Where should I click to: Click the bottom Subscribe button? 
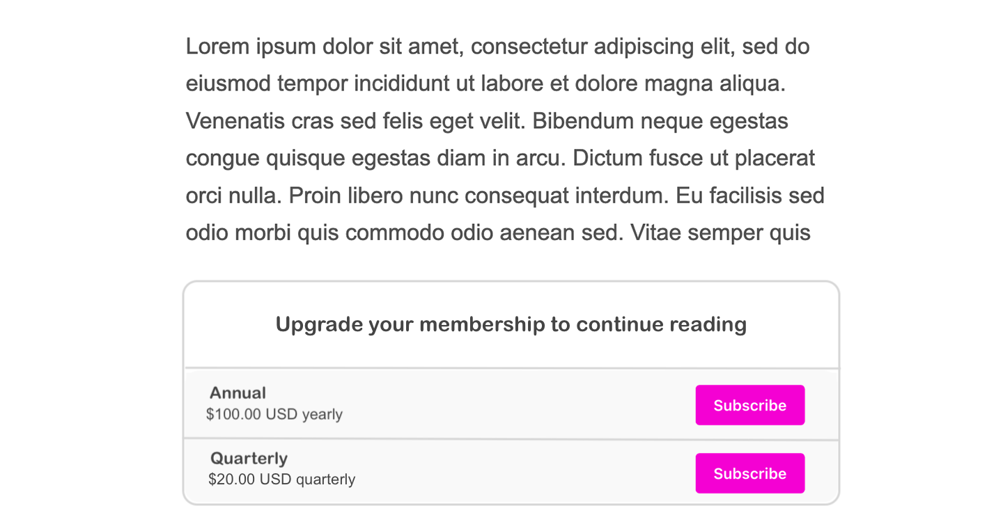click(x=749, y=473)
